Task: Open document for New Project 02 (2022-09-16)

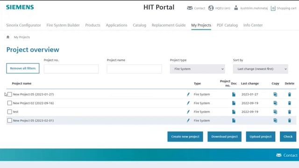Action: tap(234, 103)
